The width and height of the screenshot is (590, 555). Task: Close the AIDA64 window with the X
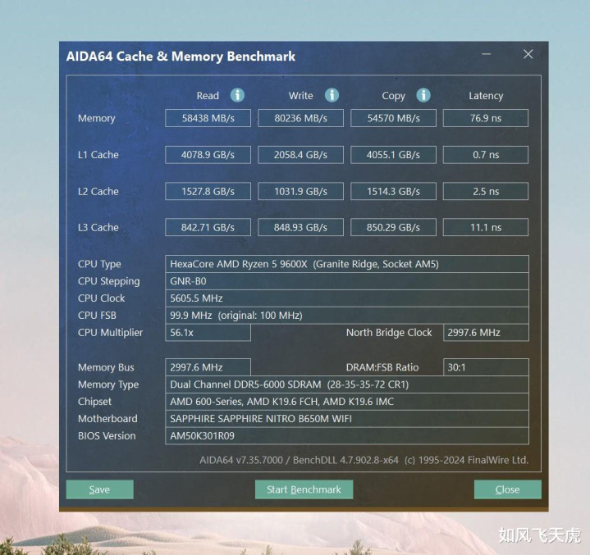click(528, 54)
